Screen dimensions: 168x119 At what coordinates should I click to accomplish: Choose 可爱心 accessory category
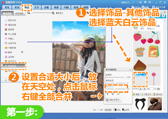(x=10, y=39)
